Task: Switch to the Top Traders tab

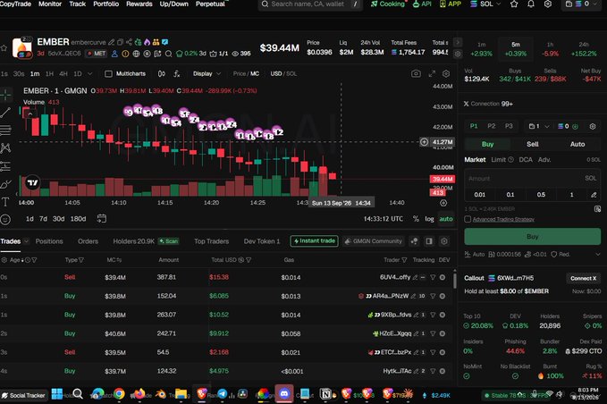Action: pyautogui.click(x=211, y=241)
